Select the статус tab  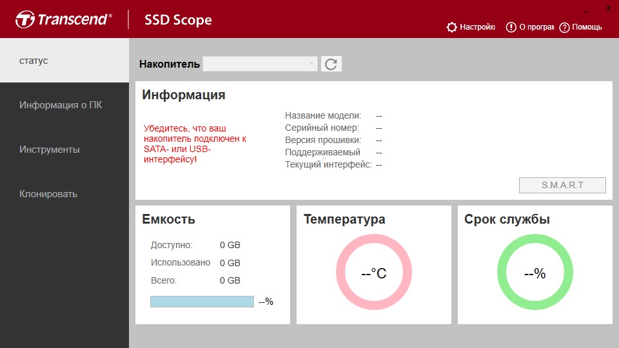click(x=64, y=61)
